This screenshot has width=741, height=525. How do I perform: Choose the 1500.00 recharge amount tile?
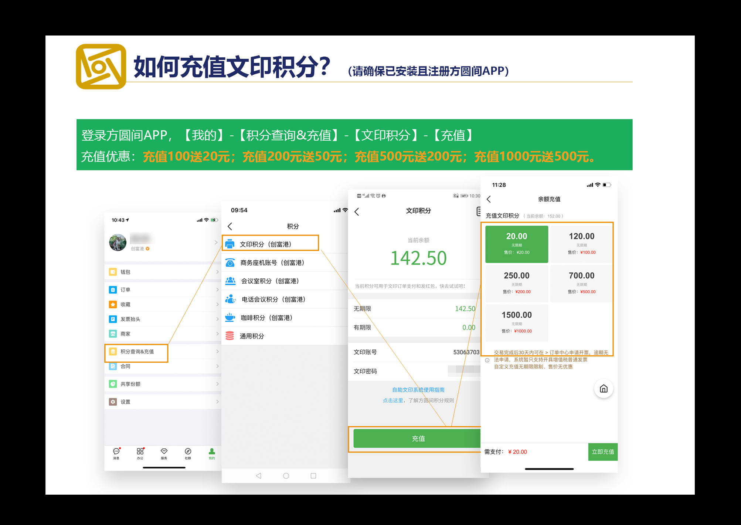[x=516, y=322]
